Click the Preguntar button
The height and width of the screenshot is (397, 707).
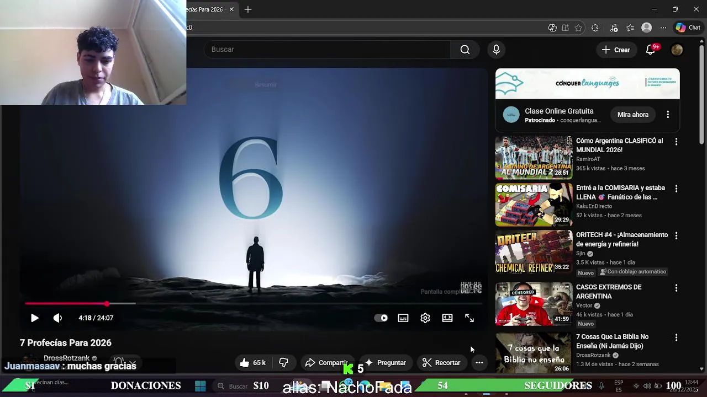(x=386, y=363)
